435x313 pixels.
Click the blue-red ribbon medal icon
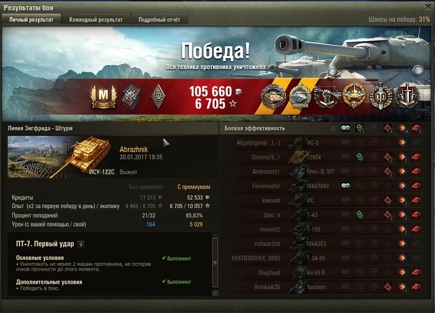point(131,96)
